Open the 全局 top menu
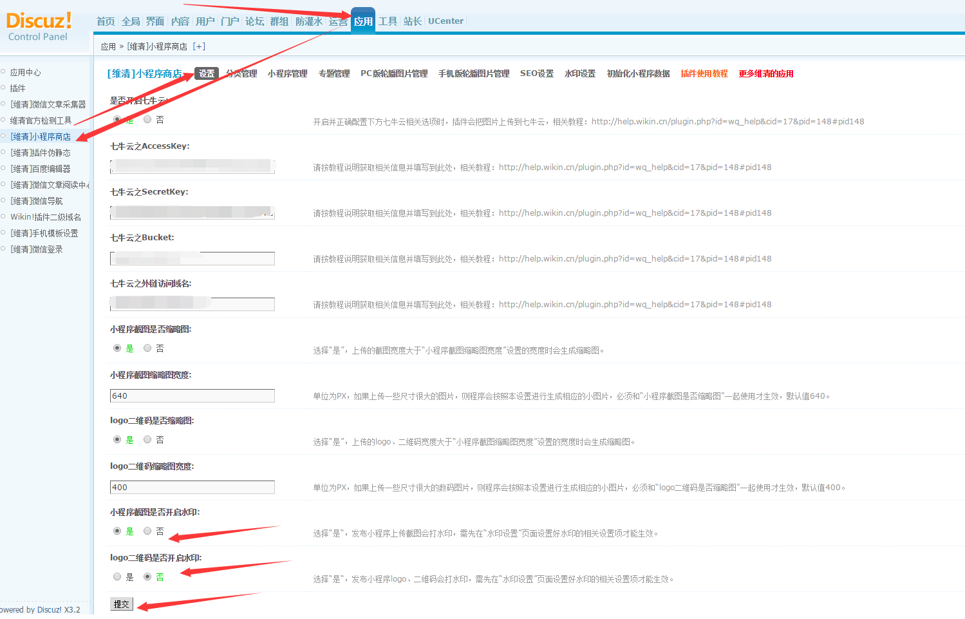The image size is (965, 619). (131, 21)
